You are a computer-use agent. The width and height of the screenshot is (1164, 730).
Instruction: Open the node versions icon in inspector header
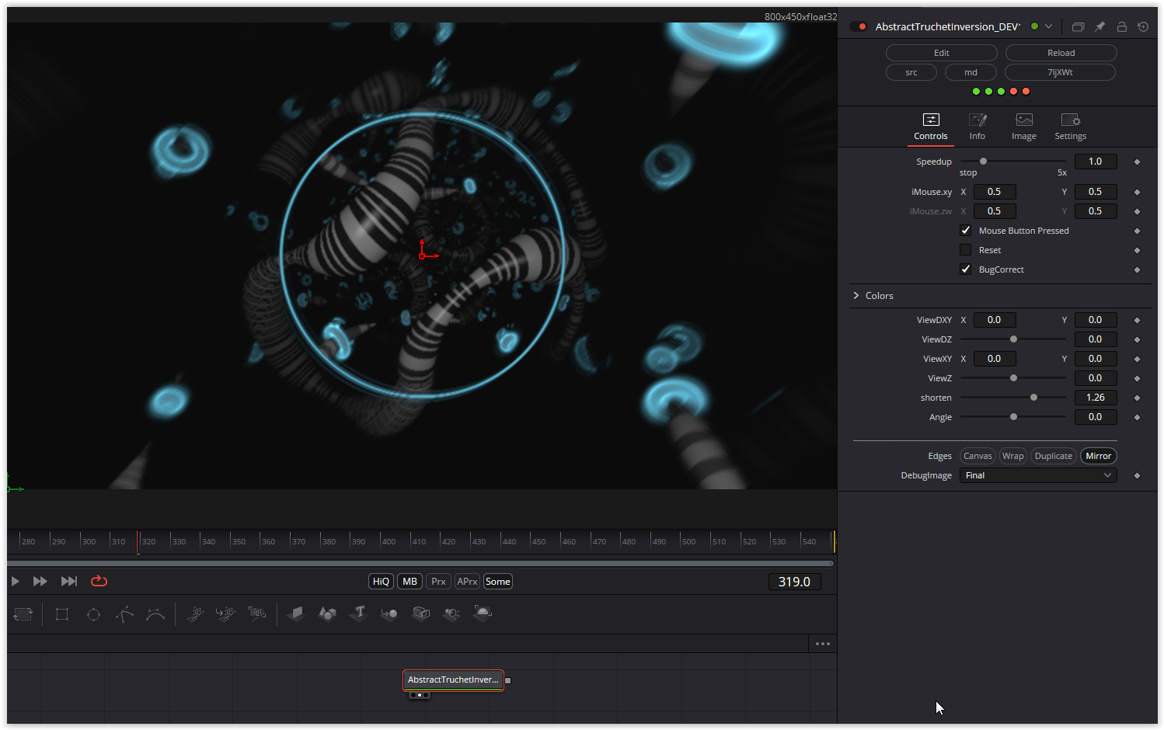pyautogui.click(x=1078, y=26)
